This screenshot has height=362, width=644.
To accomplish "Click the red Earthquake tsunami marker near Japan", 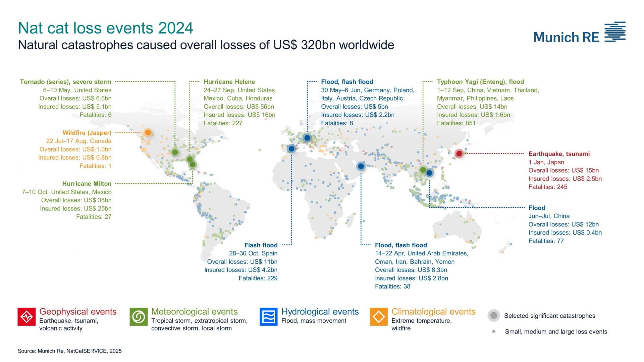I will 460,153.
